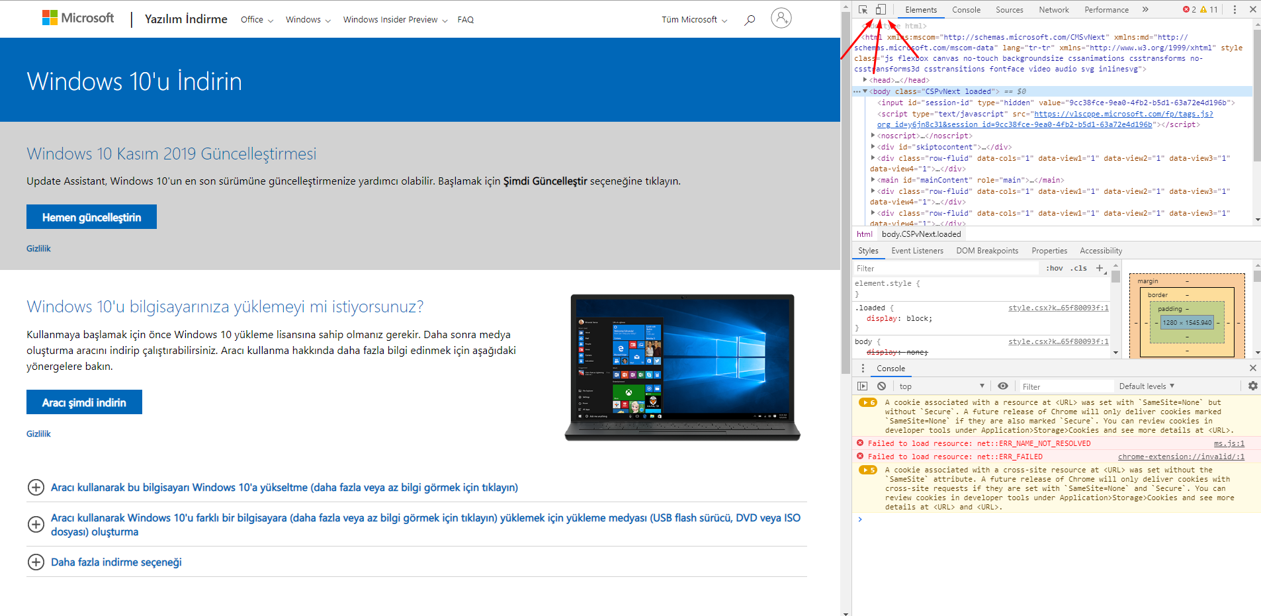The image size is (1261, 616).
Task: Open the Console drawer options menu (three dots)
Action: 863,369
